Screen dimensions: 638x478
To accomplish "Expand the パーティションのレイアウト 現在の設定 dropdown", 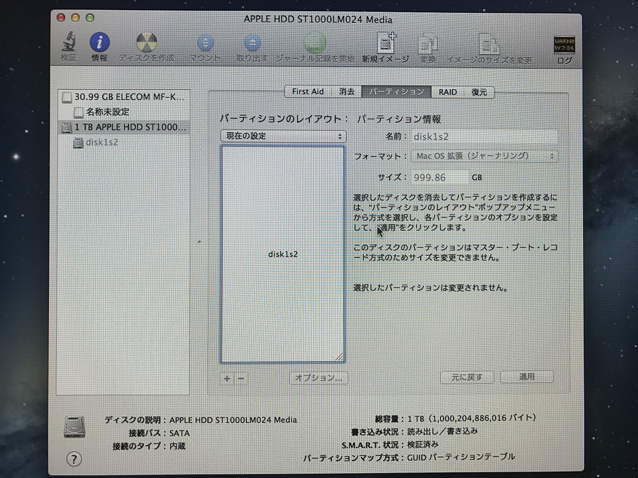I will click(x=283, y=136).
